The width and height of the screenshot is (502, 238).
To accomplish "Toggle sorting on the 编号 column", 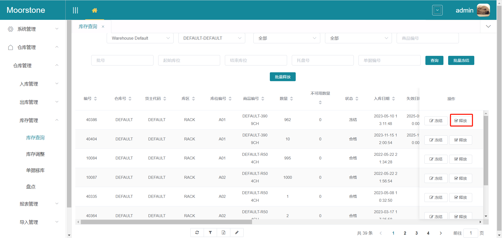I will (96, 98).
